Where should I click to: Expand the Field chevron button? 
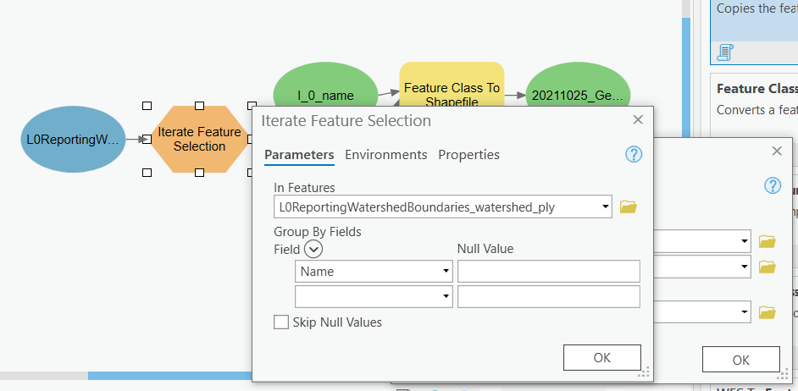click(313, 249)
